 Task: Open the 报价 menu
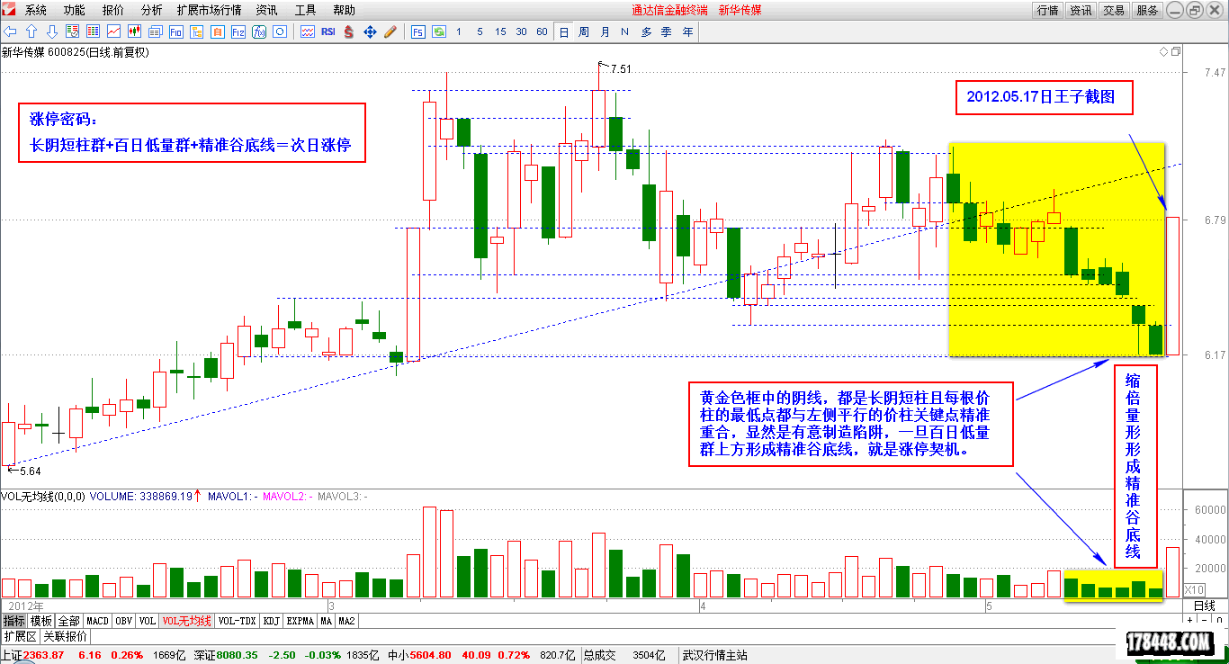pos(113,10)
